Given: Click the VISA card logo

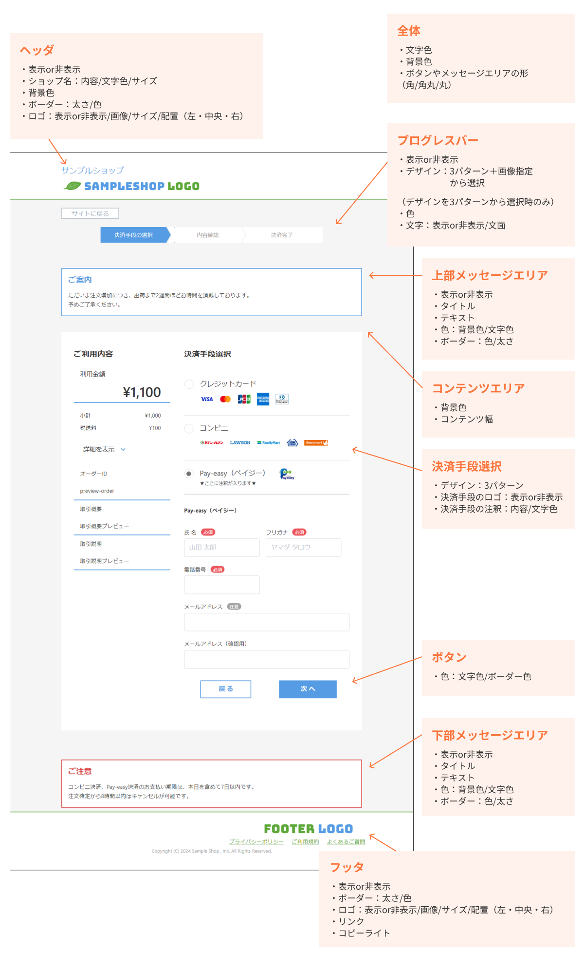Looking at the screenshot, I should [x=207, y=399].
